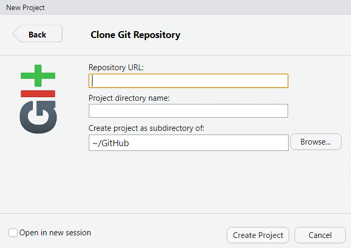Click the New Project title bar
Image resolution: width=351 pixels, height=248 pixels.
25,7
